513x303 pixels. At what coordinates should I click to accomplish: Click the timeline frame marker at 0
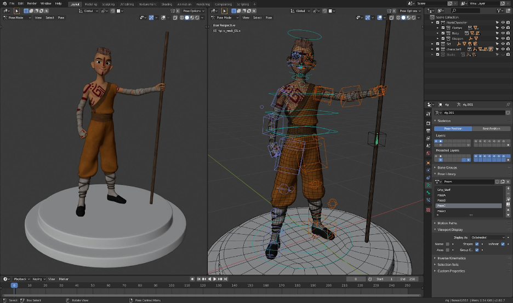tap(14, 285)
